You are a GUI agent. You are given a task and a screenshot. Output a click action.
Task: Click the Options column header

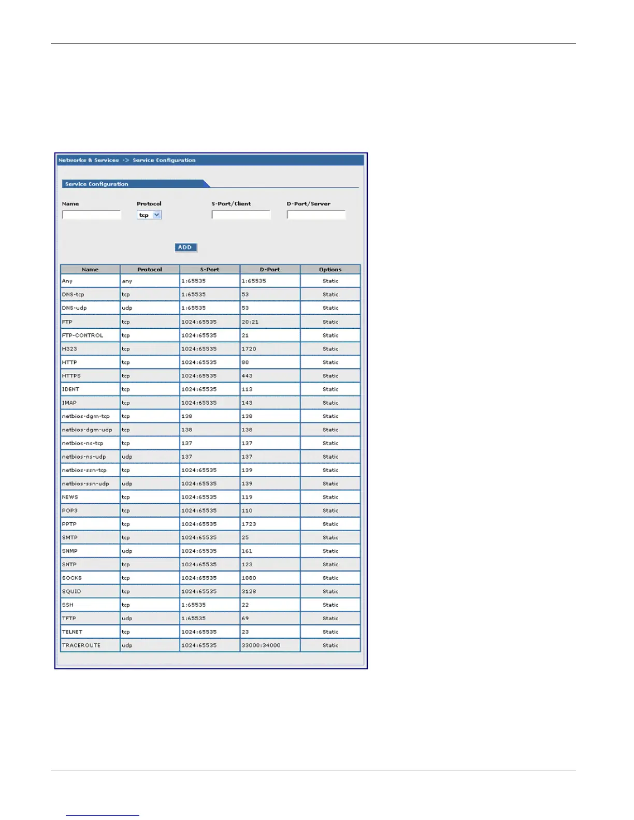click(330, 270)
